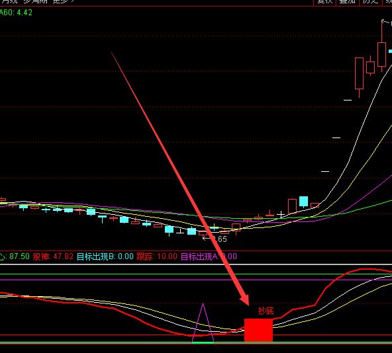
Task: Expand the 更多 period options
Action: [64, 1]
